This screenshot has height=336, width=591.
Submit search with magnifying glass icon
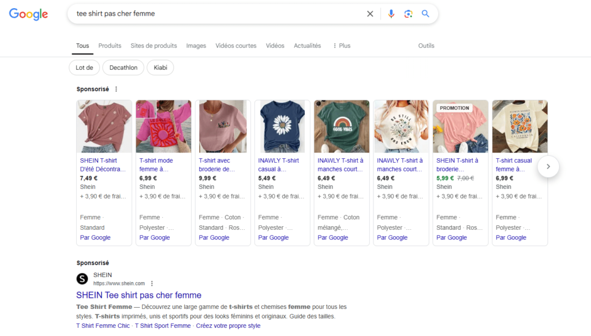425,14
